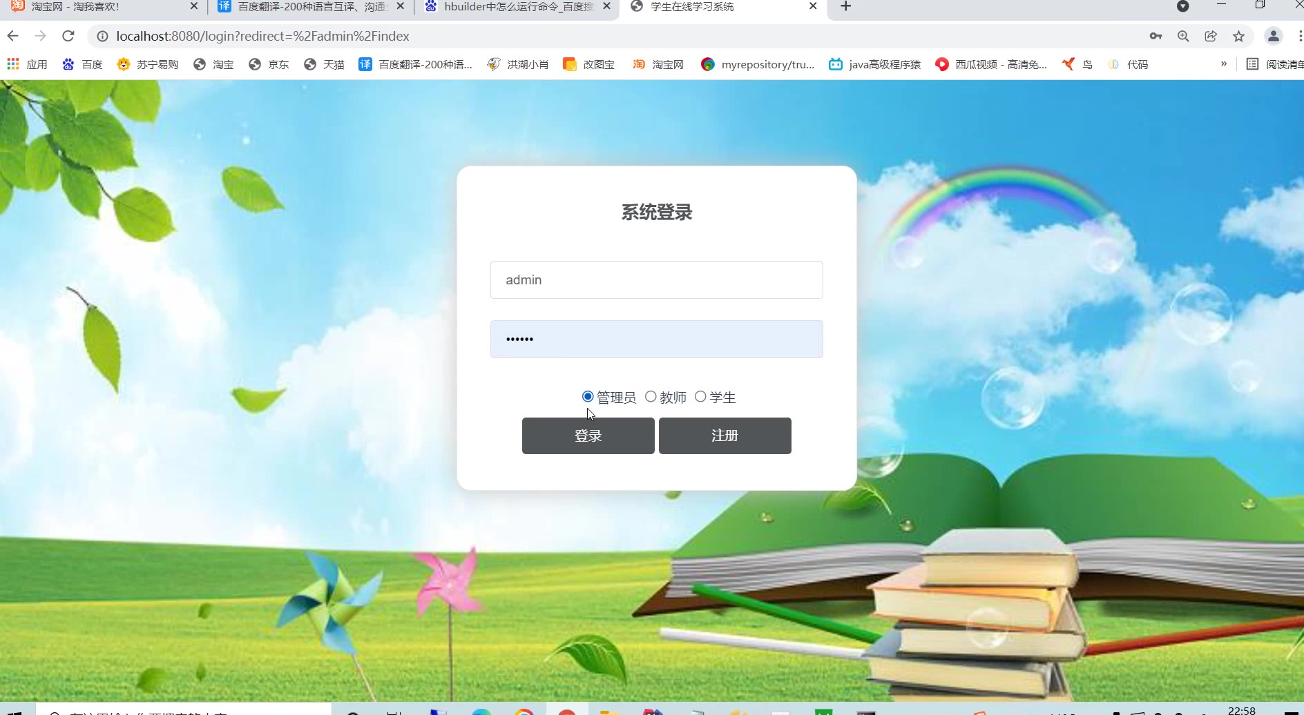Share this page icon

point(1211,36)
